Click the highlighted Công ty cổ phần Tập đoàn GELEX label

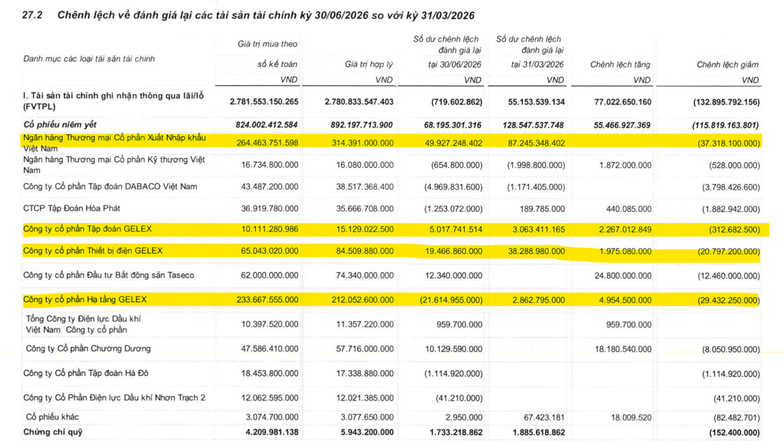[87, 229]
